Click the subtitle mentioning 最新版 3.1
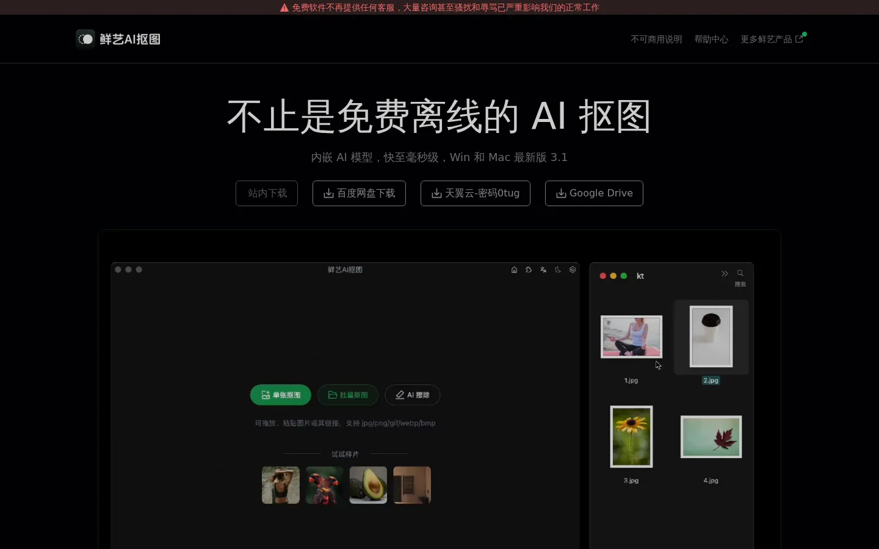The height and width of the screenshot is (549, 879). (x=440, y=157)
